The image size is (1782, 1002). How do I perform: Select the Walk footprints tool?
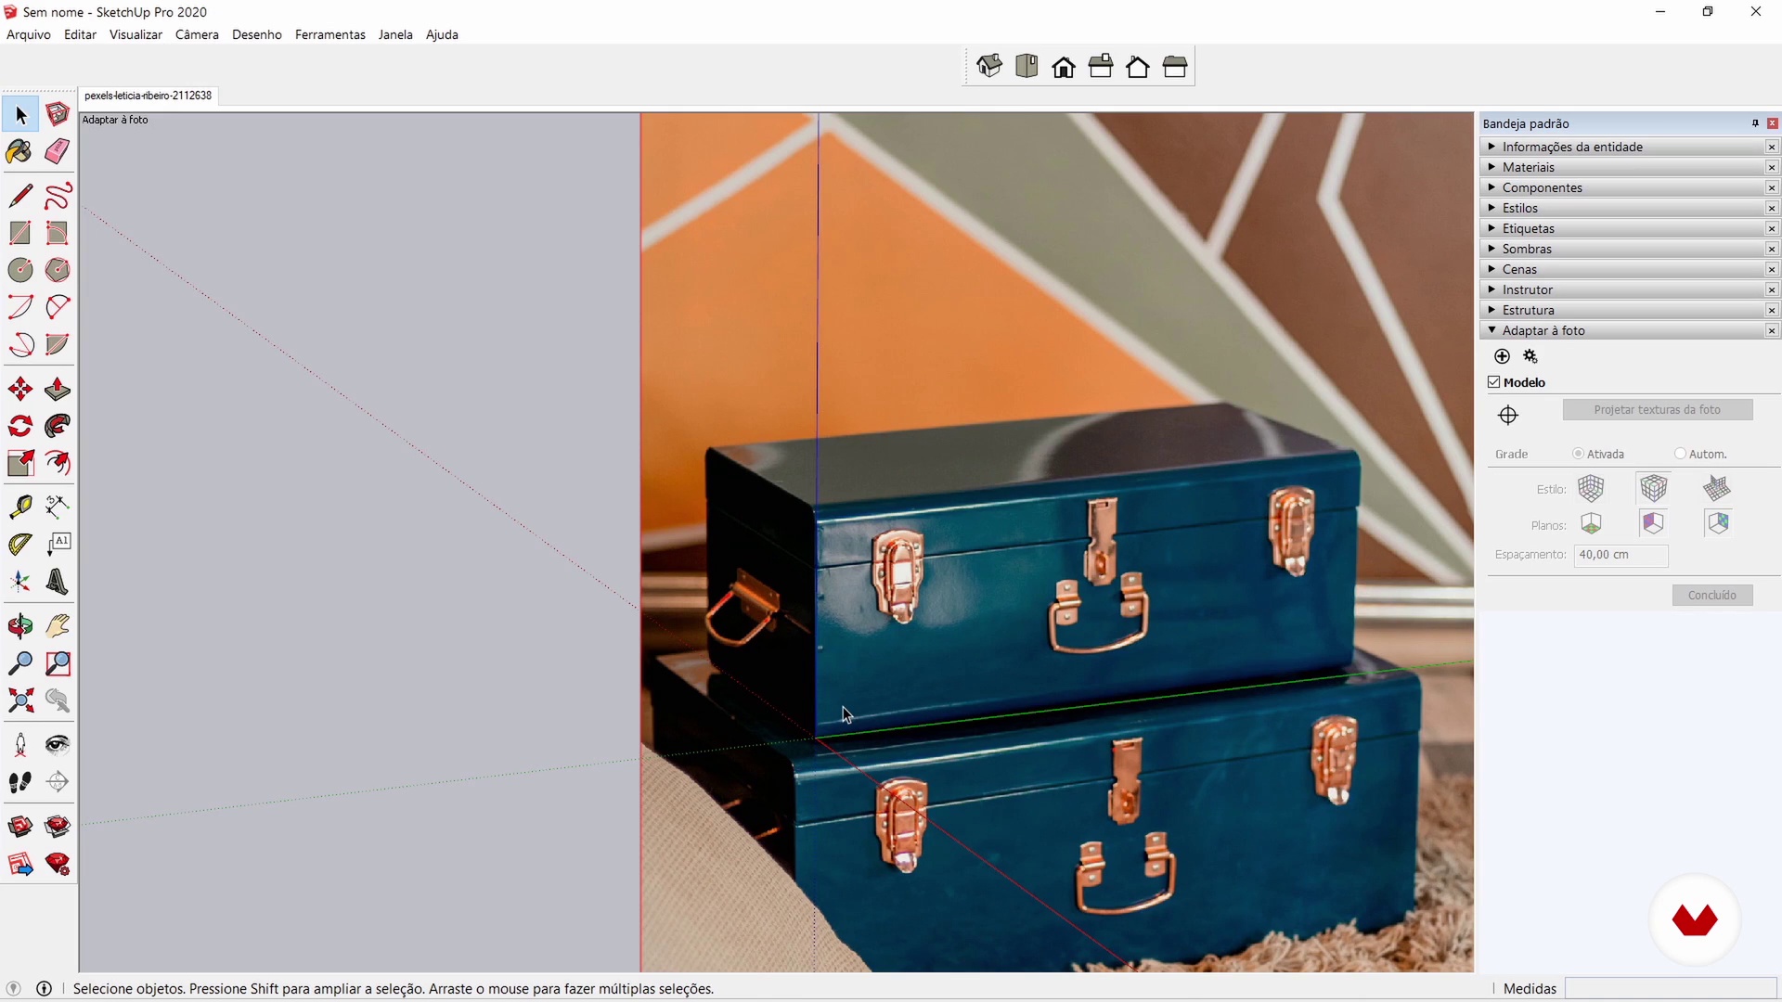coord(20,782)
